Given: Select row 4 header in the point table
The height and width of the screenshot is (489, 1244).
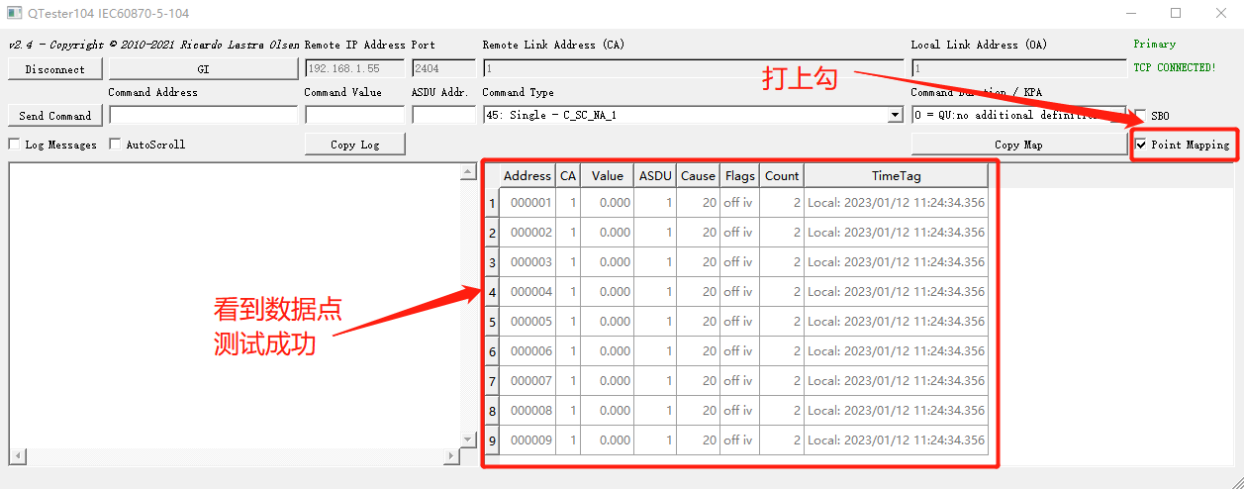Looking at the screenshot, I should (492, 292).
